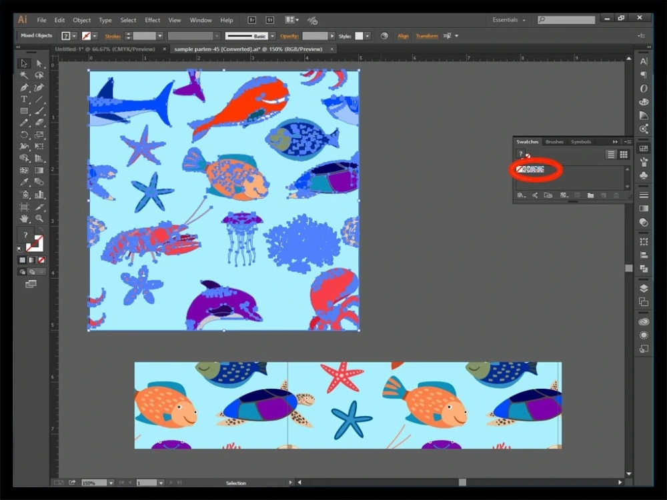Open graphic Style dropdown
Viewport: 667px width, 500px height.
pyautogui.click(x=368, y=36)
